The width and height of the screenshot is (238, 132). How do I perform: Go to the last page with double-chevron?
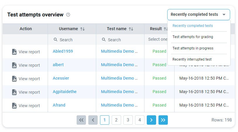point(163,120)
